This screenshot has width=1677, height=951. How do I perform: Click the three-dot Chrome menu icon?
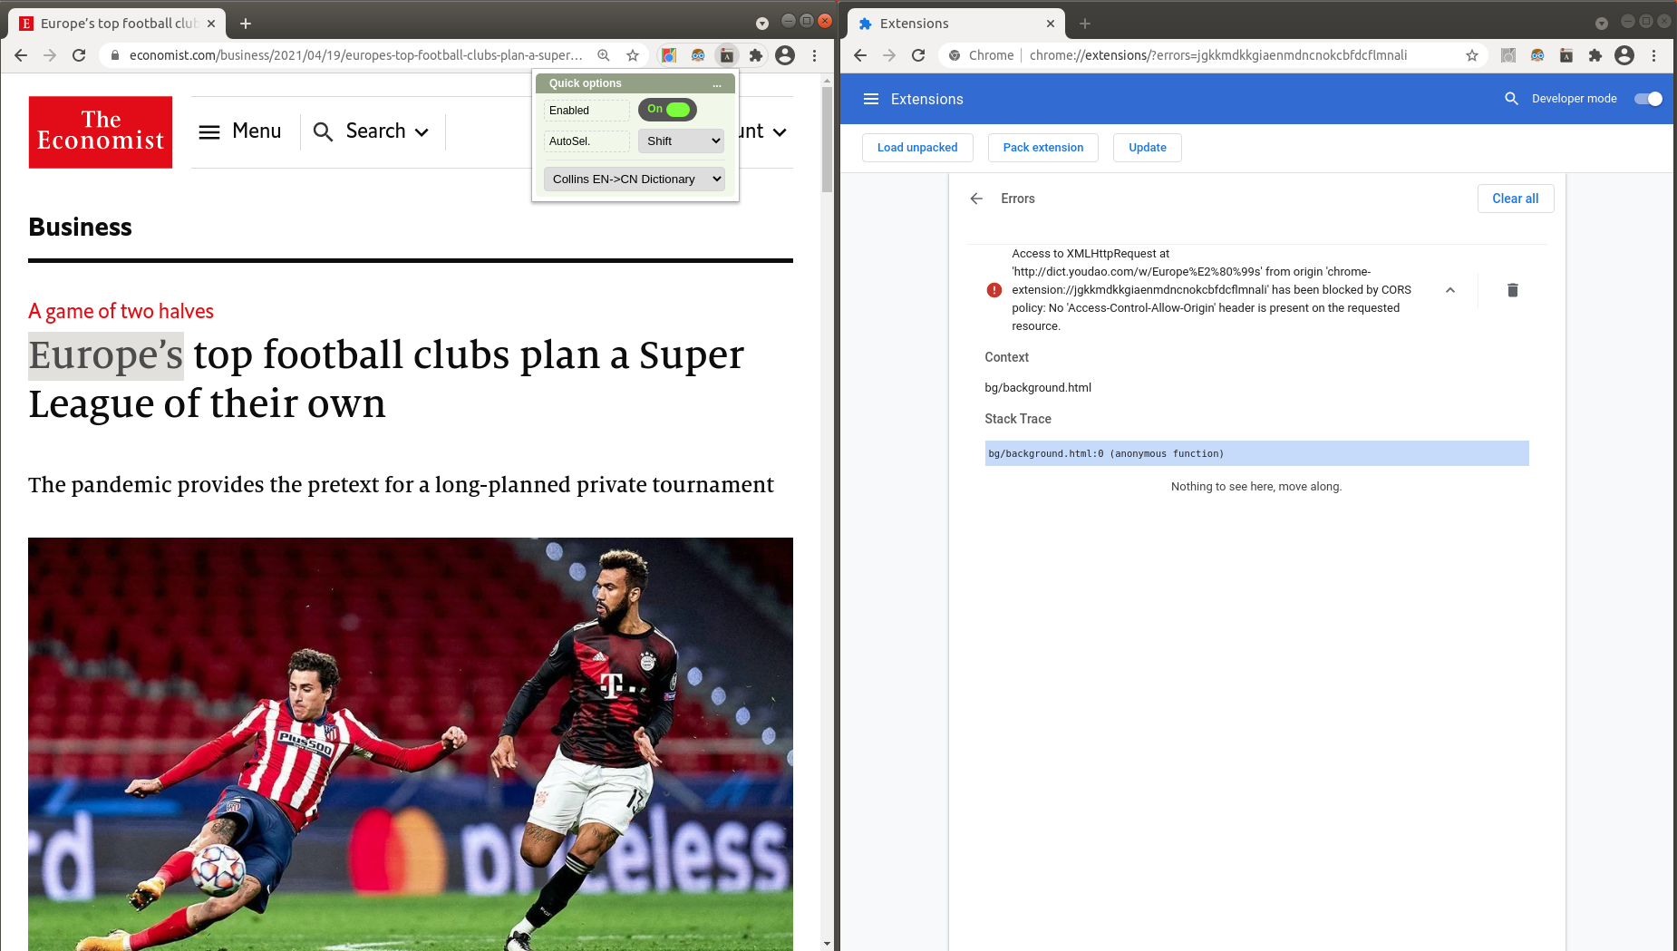[815, 54]
